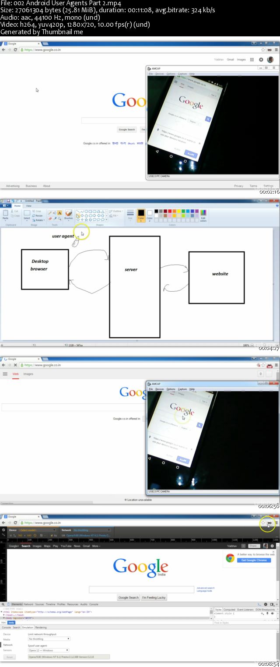Open Computed tab in Styles pane
Viewport: 280px width, 667px height.
pos(229,610)
